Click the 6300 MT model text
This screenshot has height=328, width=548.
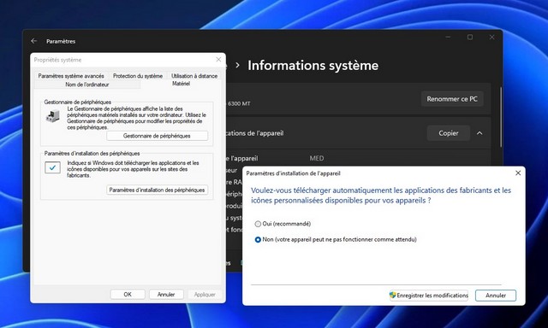point(239,103)
